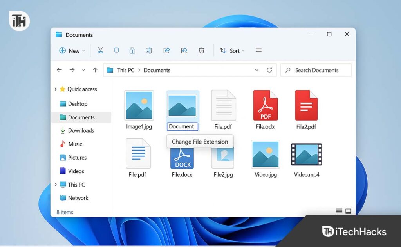Click the Paste toolbar icon
Viewport: 401px width, 247px height.
132,50
